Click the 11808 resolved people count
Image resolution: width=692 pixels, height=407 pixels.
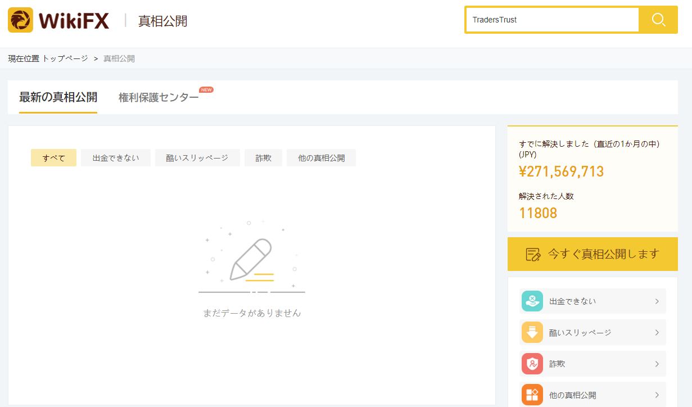pyautogui.click(x=538, y=213)
